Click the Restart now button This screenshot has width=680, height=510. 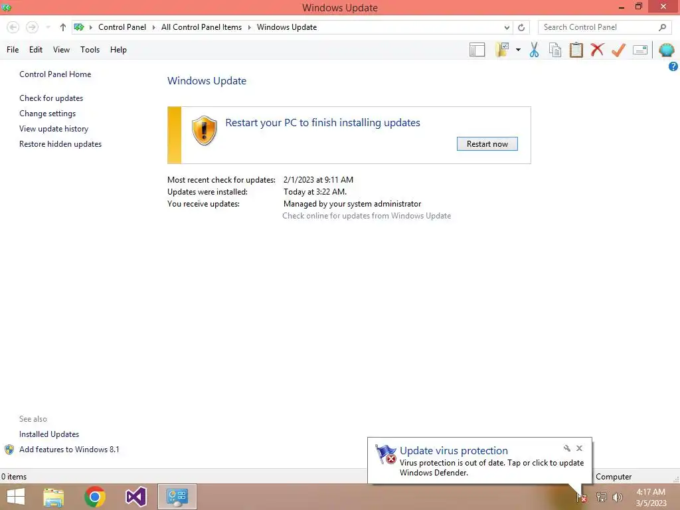point(487,144)
